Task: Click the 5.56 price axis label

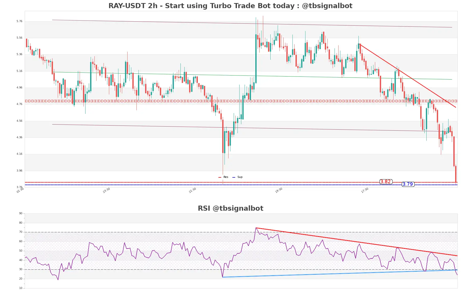Action: point(19,38)
